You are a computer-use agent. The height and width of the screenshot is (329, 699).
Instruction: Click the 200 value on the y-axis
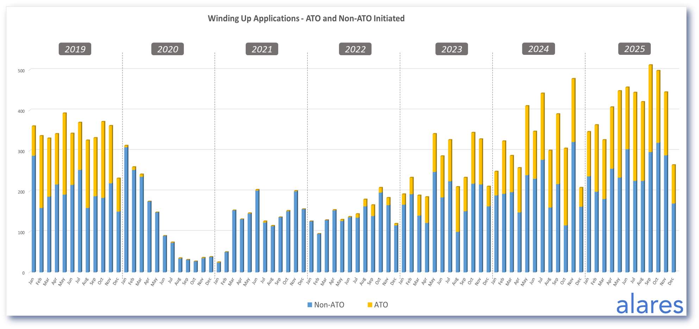coord(21,192)
